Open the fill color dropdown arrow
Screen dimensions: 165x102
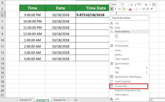point(127,9)
